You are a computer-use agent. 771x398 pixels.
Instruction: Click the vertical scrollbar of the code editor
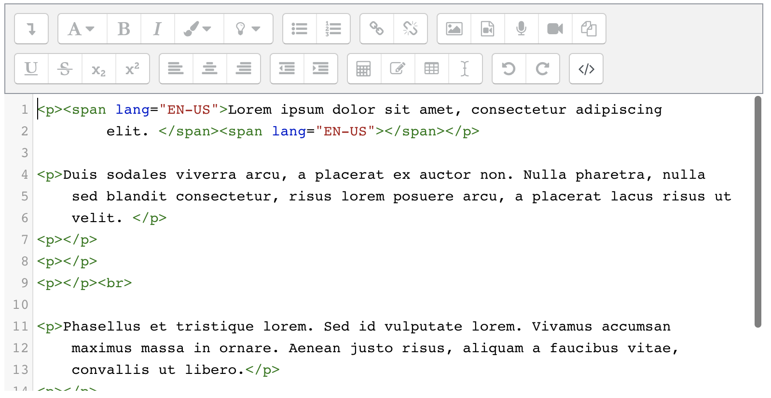(x=757, y=212)
